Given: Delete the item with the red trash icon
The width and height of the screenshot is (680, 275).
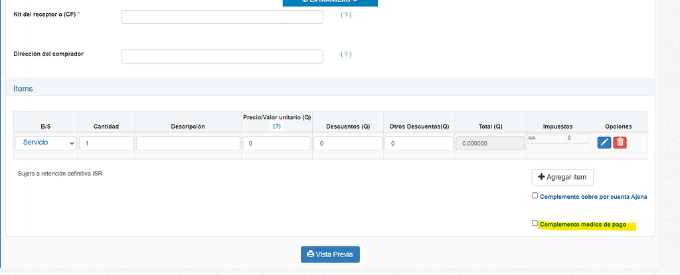Looking at the screenshot, I should tap(620, 142).
